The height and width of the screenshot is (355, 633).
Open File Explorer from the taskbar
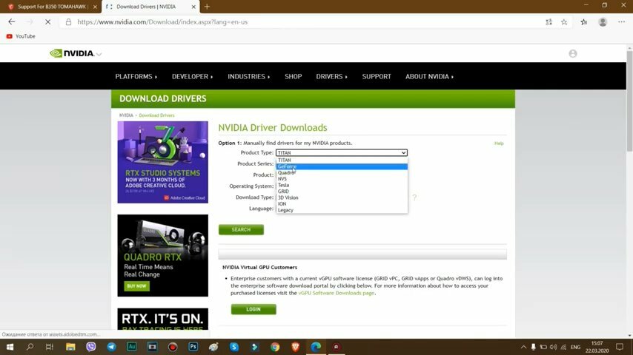point(70,347)
